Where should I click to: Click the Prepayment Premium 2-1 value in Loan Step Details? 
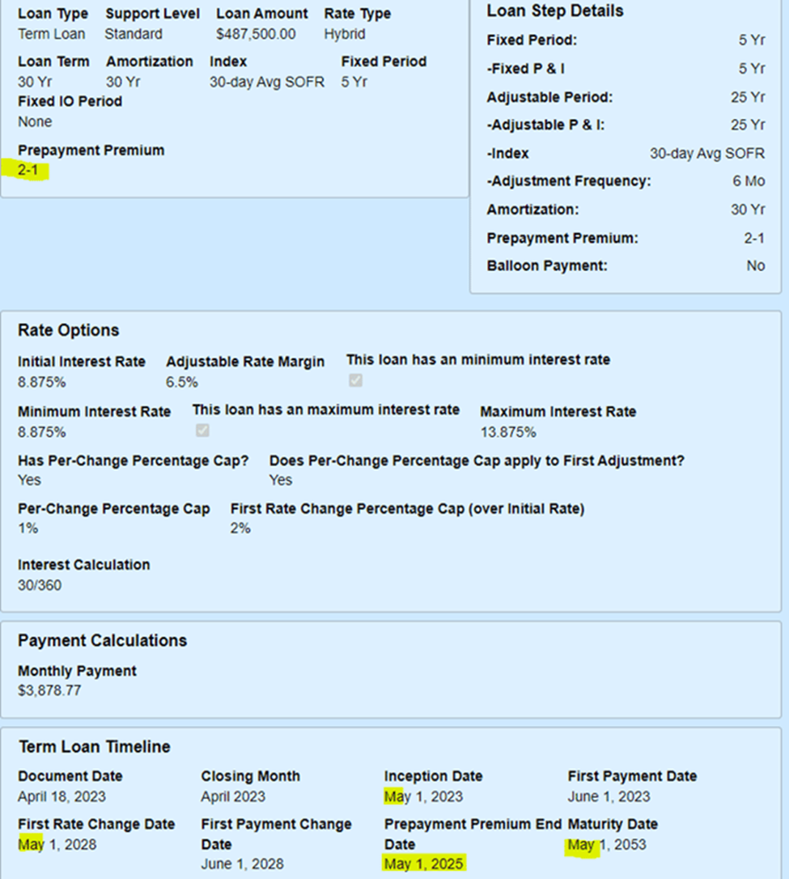click(754, 238)
